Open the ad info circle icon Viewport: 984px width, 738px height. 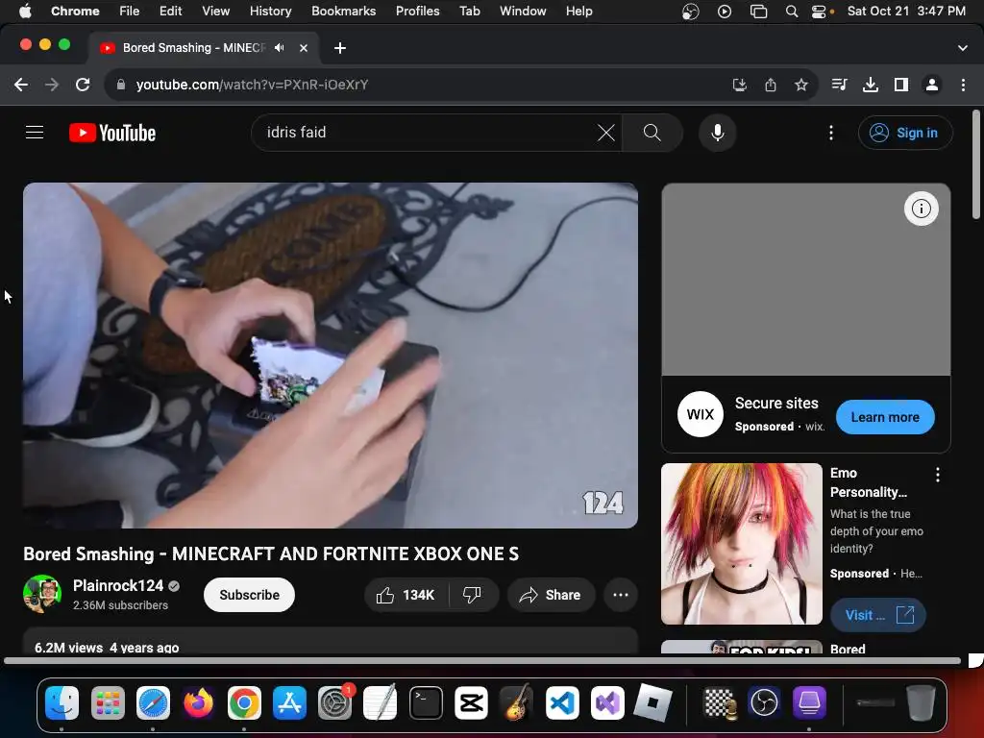pos(921,209)
